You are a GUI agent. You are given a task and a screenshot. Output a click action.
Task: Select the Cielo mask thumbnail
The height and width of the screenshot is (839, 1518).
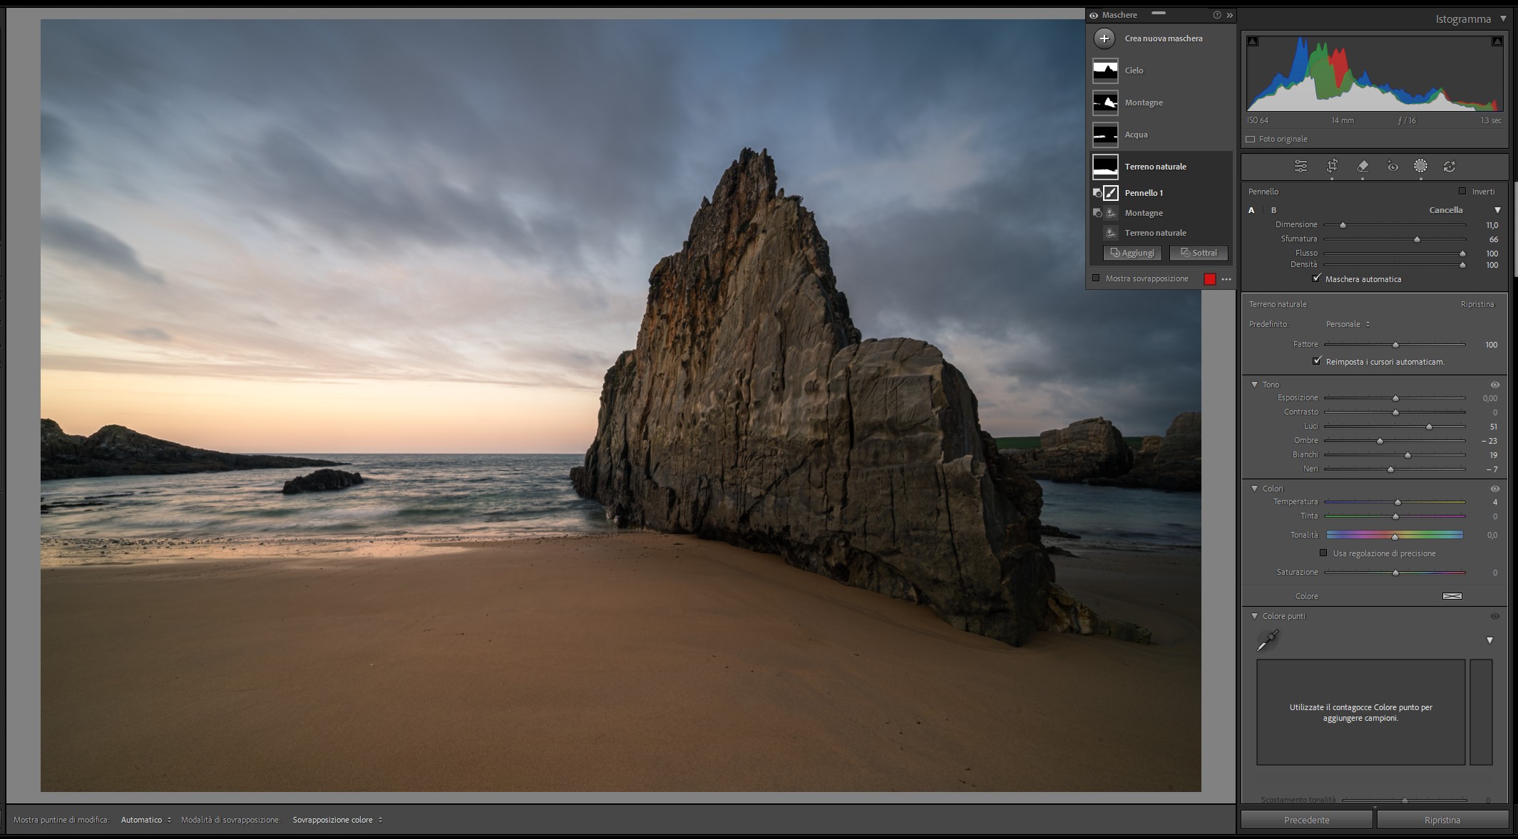pyautogui.click(x=1106, y=71)
